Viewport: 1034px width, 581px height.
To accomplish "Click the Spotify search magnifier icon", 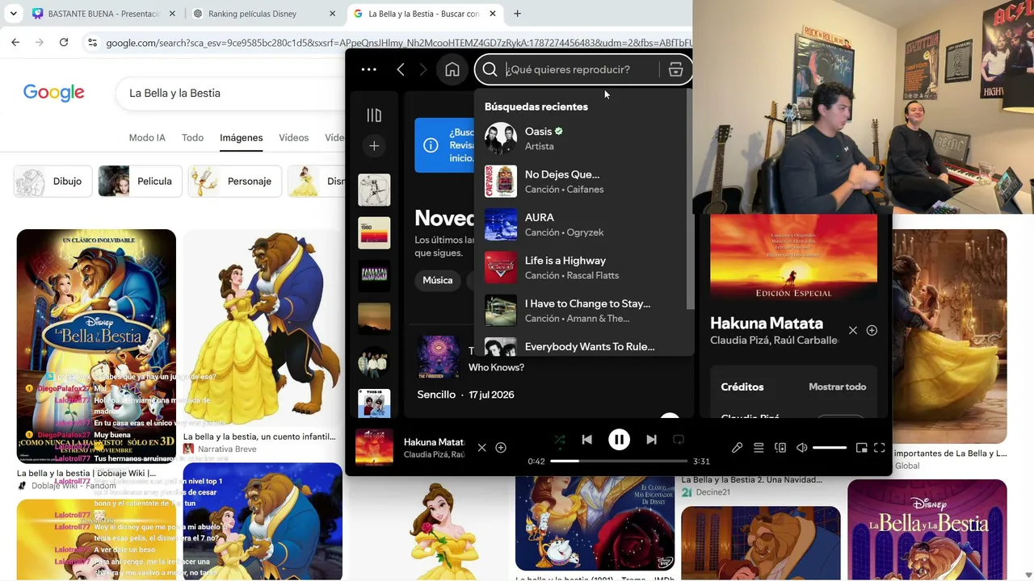I will pos(490,69).
